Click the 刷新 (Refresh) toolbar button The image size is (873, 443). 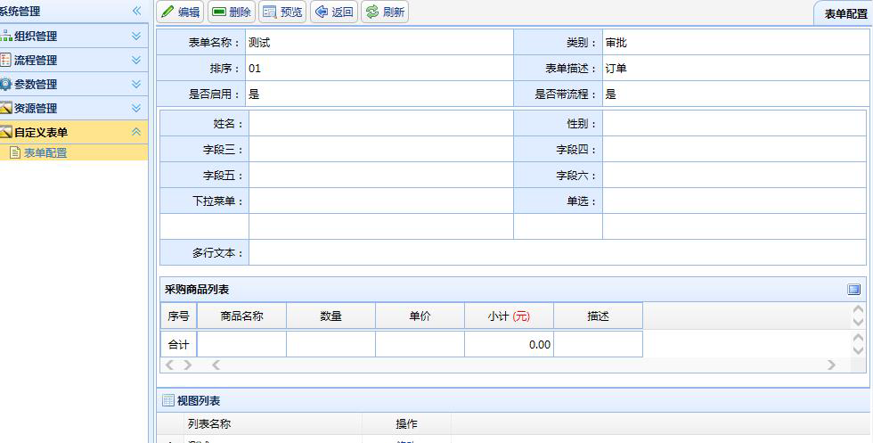(385, 12)
